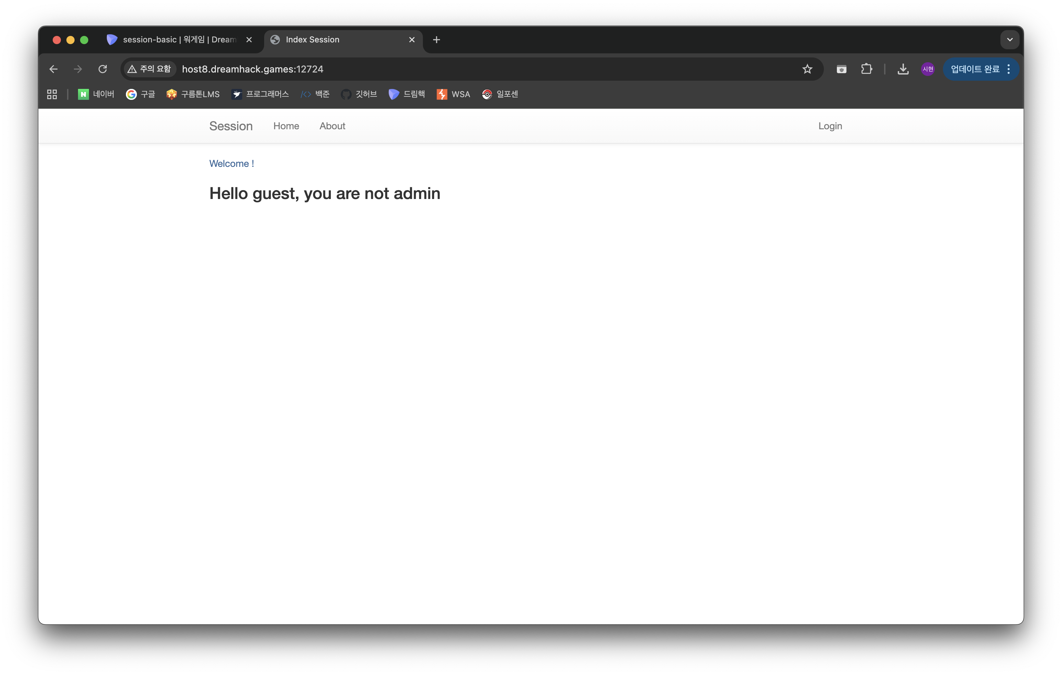Image resolution: width=1062 pixels, height=675 pixels.
Task: Open the About navbar link
Action: pyautogui.click(x=332, y=126)
